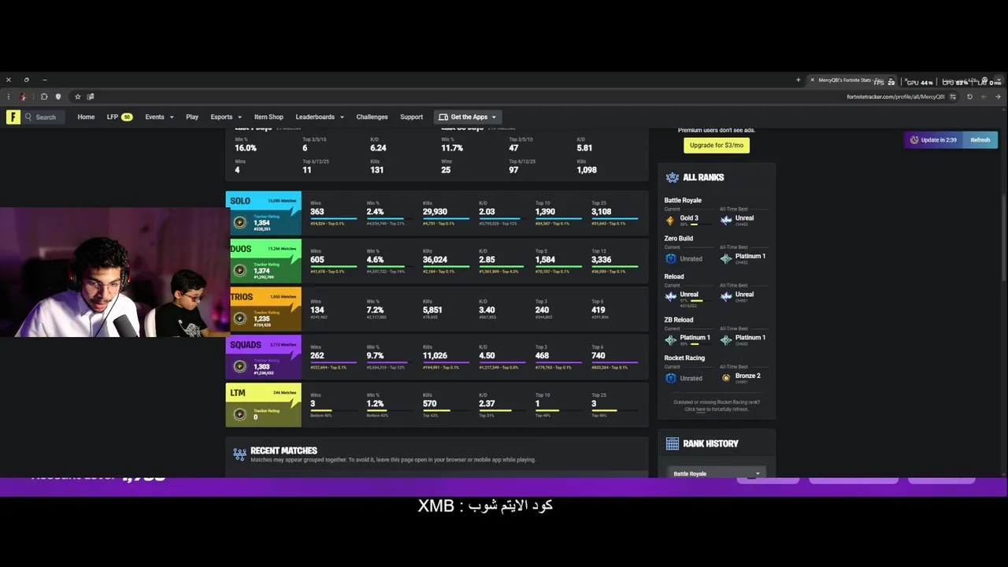Open the browser extensions puzzle icon
Viewport: 1008px width, 567px height.
44,97
